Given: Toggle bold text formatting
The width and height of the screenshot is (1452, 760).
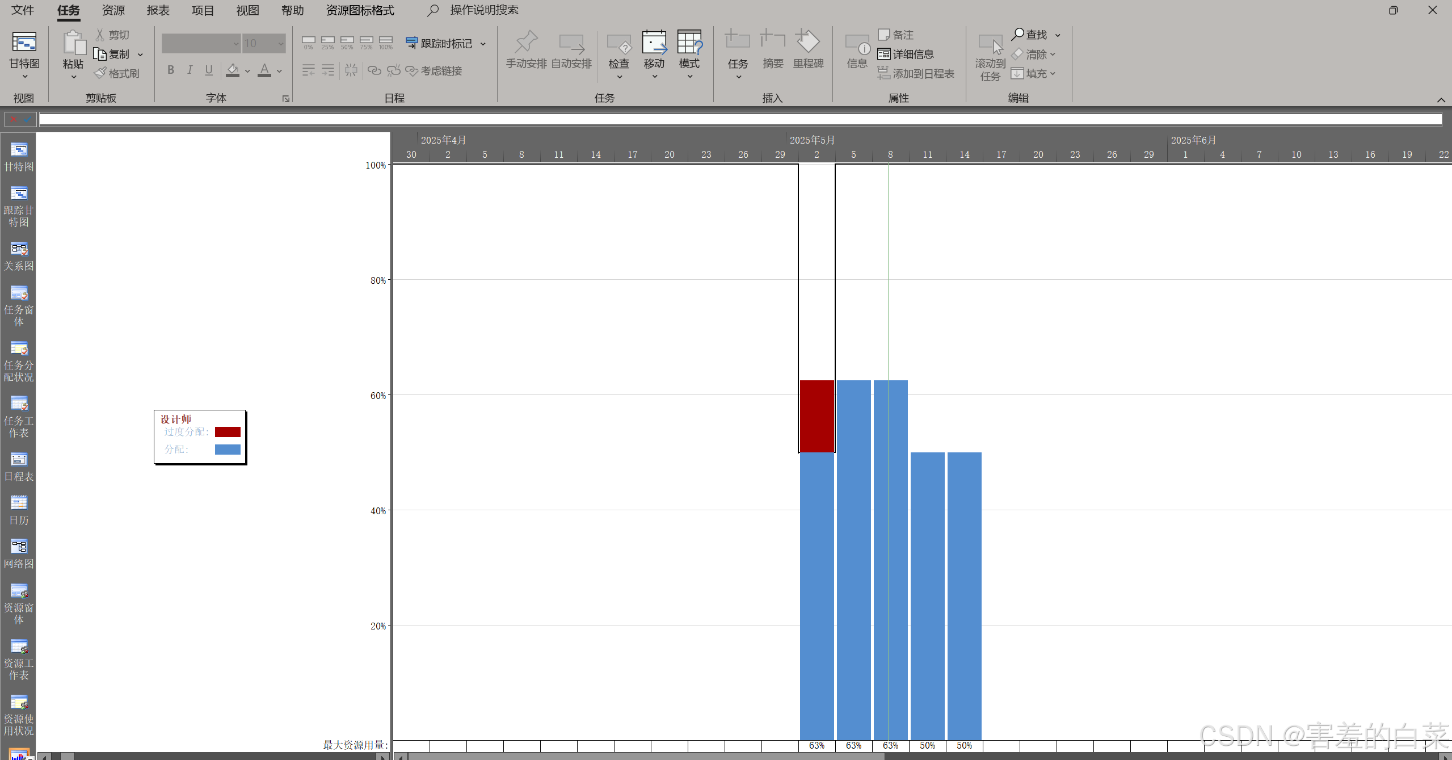Looking at the screenshot, I should pos(170,70).
